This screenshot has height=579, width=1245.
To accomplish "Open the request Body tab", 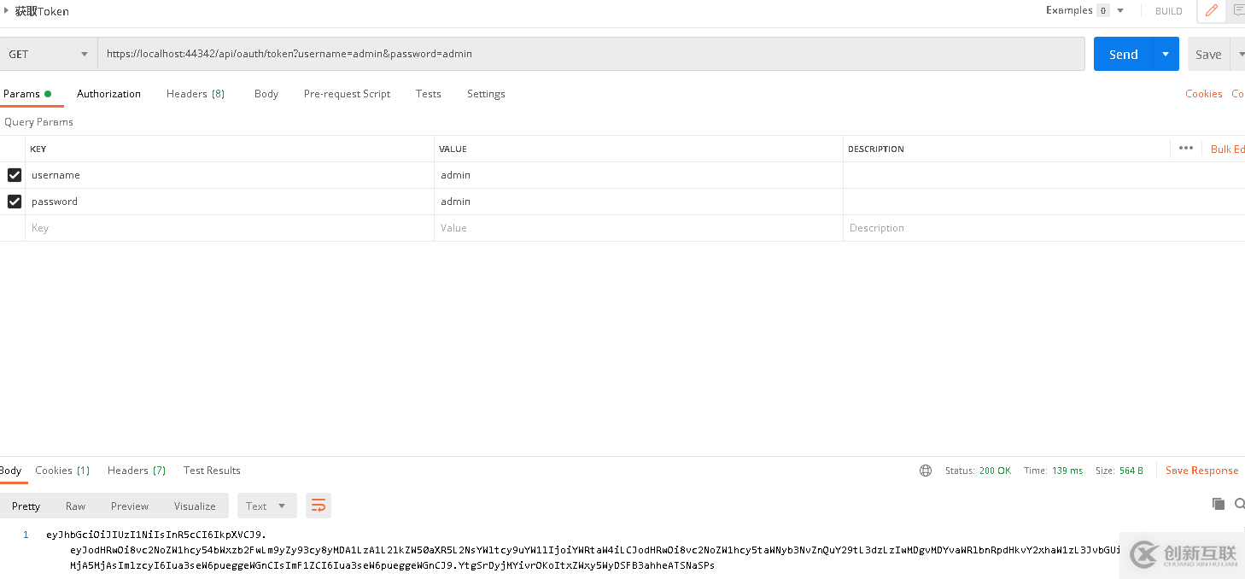I will click(266, 94).
